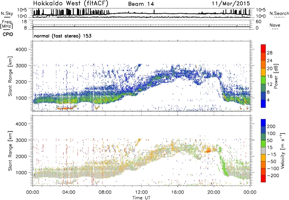289x200 pixels.
Task: Click the 'N.Search' legend label
Action: (x=279, y=13)
